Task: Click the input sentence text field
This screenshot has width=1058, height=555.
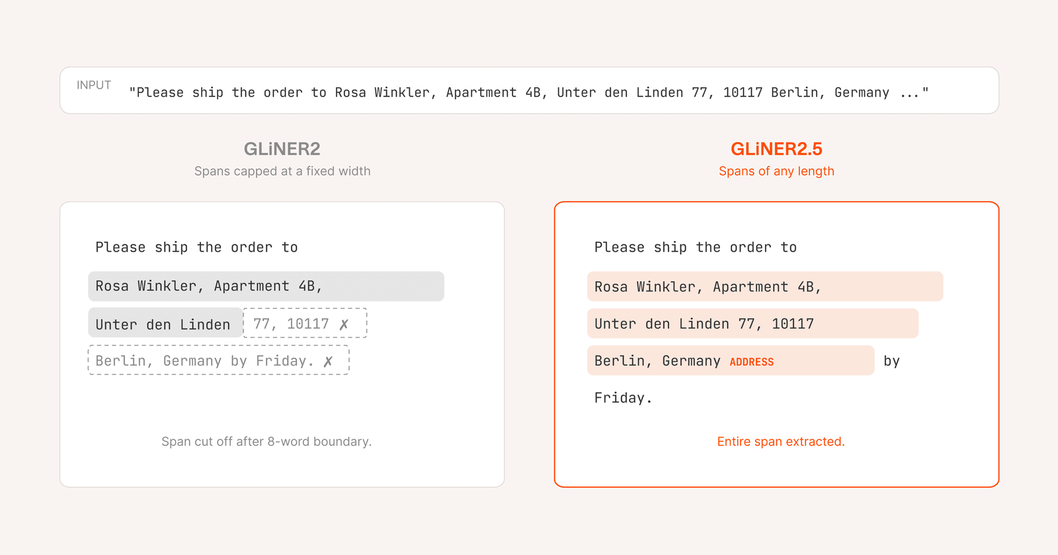Action: point(529,91)
